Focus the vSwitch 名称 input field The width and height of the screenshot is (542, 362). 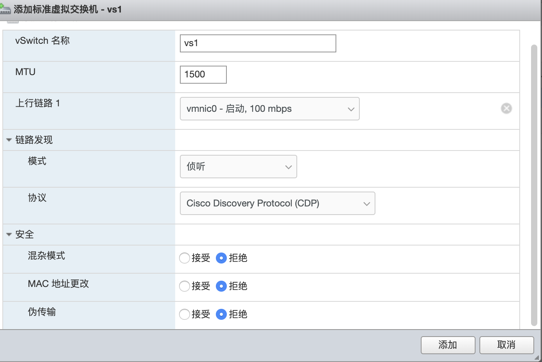[x=258, y=43]
